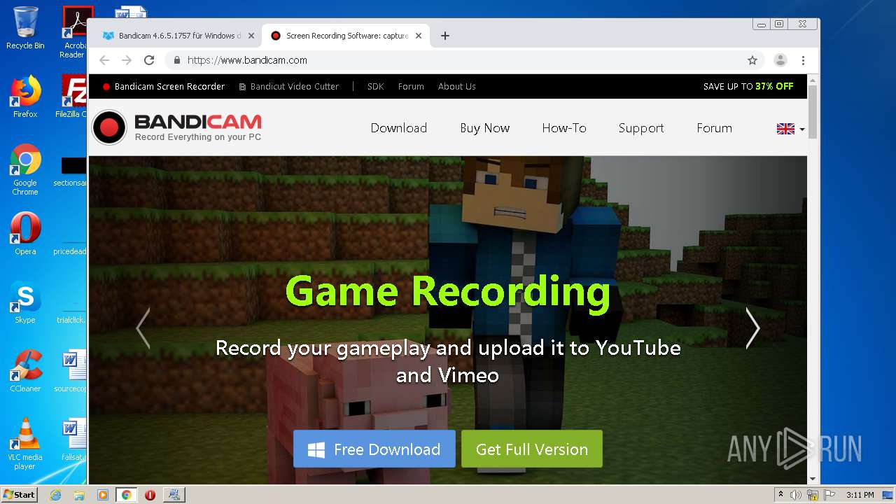Close the Bandicam 4.6.5.1757 tab
896x504 pixels.
click(251, 36)
